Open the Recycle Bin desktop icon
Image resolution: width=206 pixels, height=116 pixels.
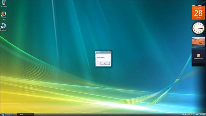click(x=4, y=4)
